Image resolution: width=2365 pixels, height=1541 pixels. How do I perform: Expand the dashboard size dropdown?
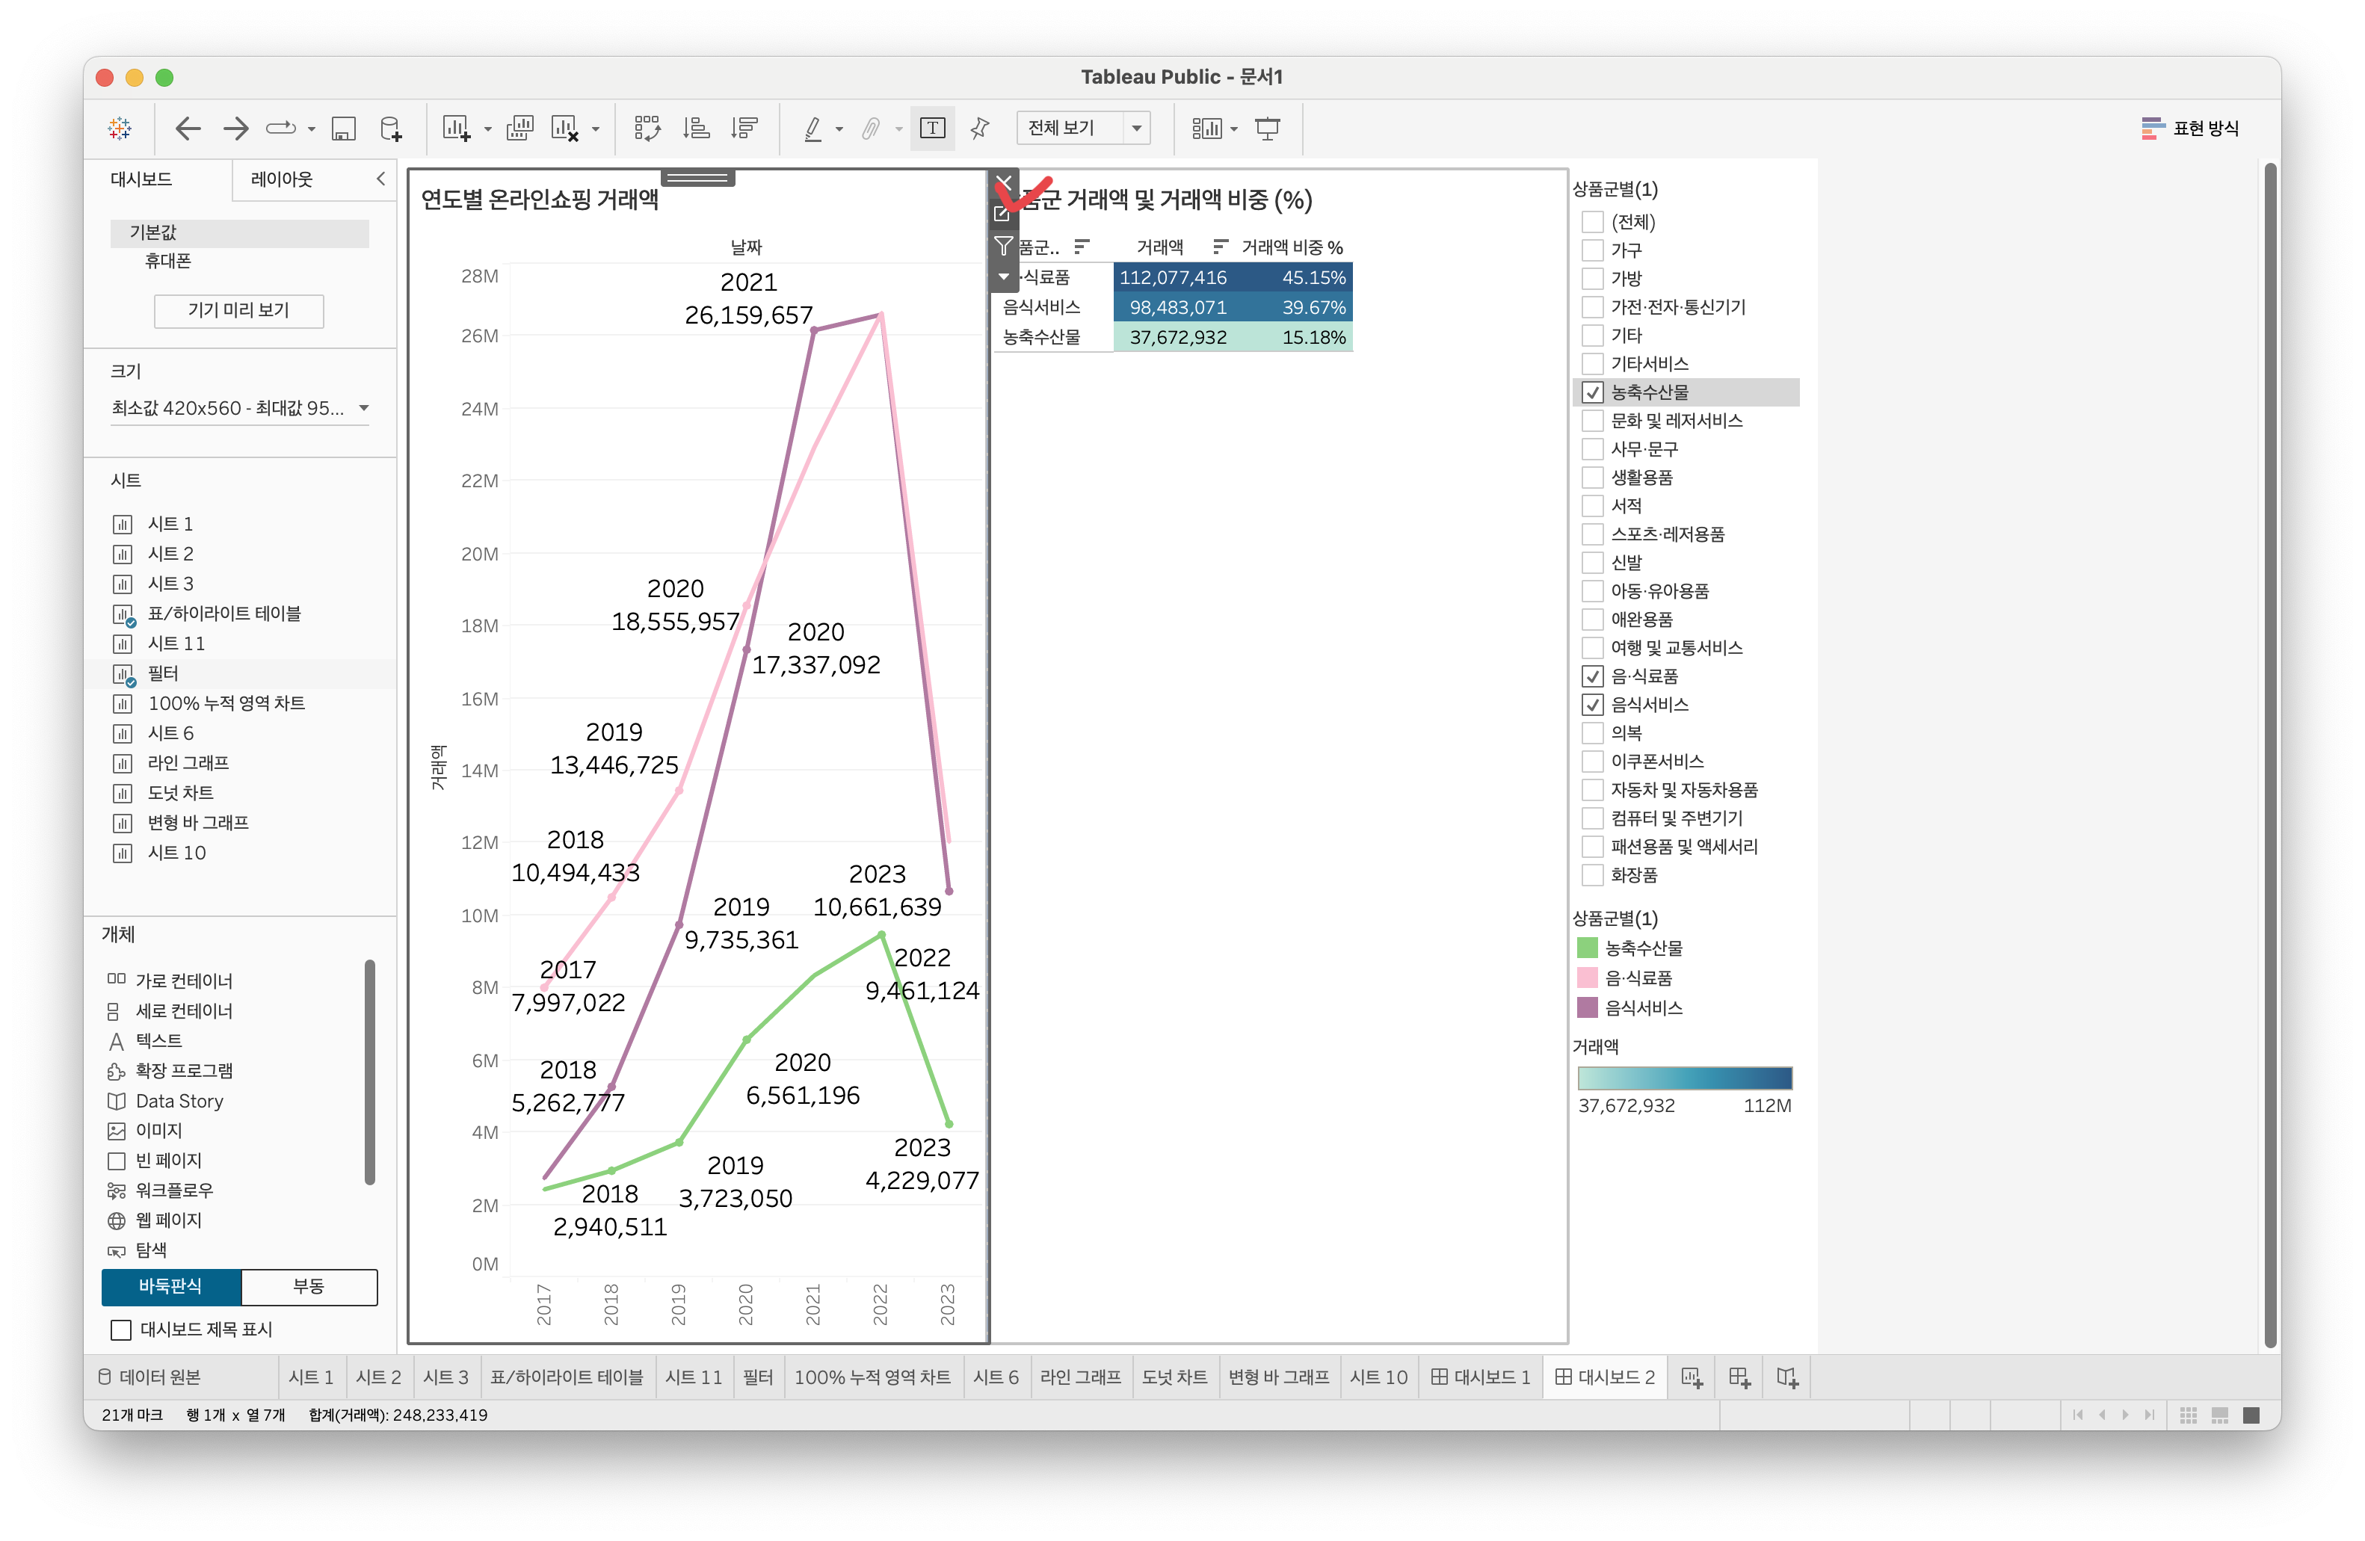[364, 408]
